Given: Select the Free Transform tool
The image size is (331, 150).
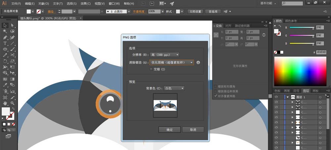Looking at the screenshot, I should [13, 67].
